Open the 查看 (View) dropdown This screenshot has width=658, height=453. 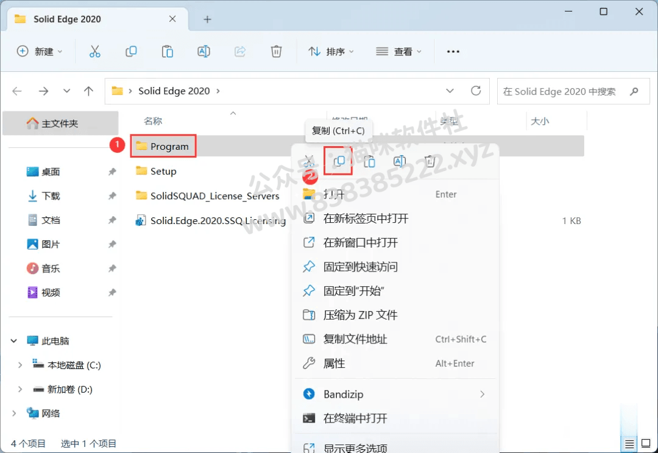point(398,52)
